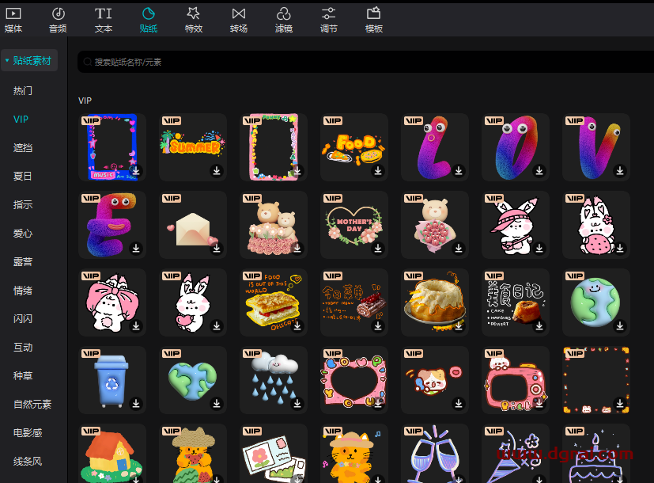Open the 自然元素 sticker category
Image resolution: width=654 pixels, height=483 pixels.
[32, 405]
